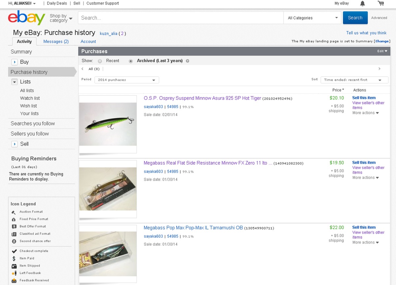Open the Period 2014 purchases dropdown
This screenshot has width=396, height=285.
[127, 80]
